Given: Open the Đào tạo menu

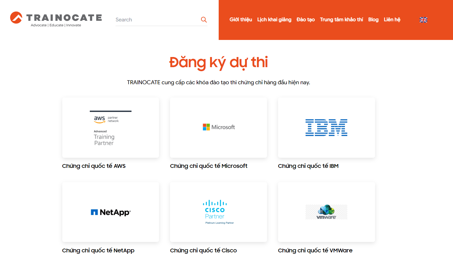Looking at the screenshot, I should [x=305, y=20].
